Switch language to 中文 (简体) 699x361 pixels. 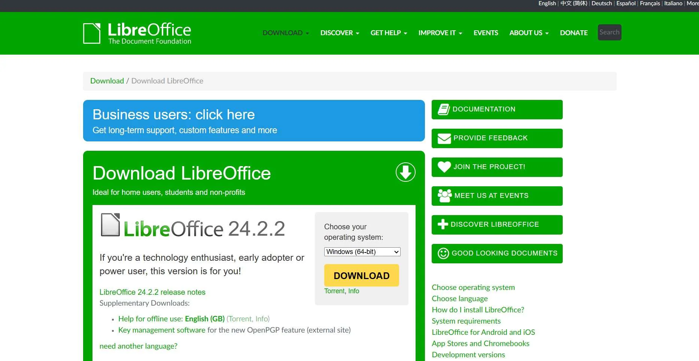tap(574, 3)
